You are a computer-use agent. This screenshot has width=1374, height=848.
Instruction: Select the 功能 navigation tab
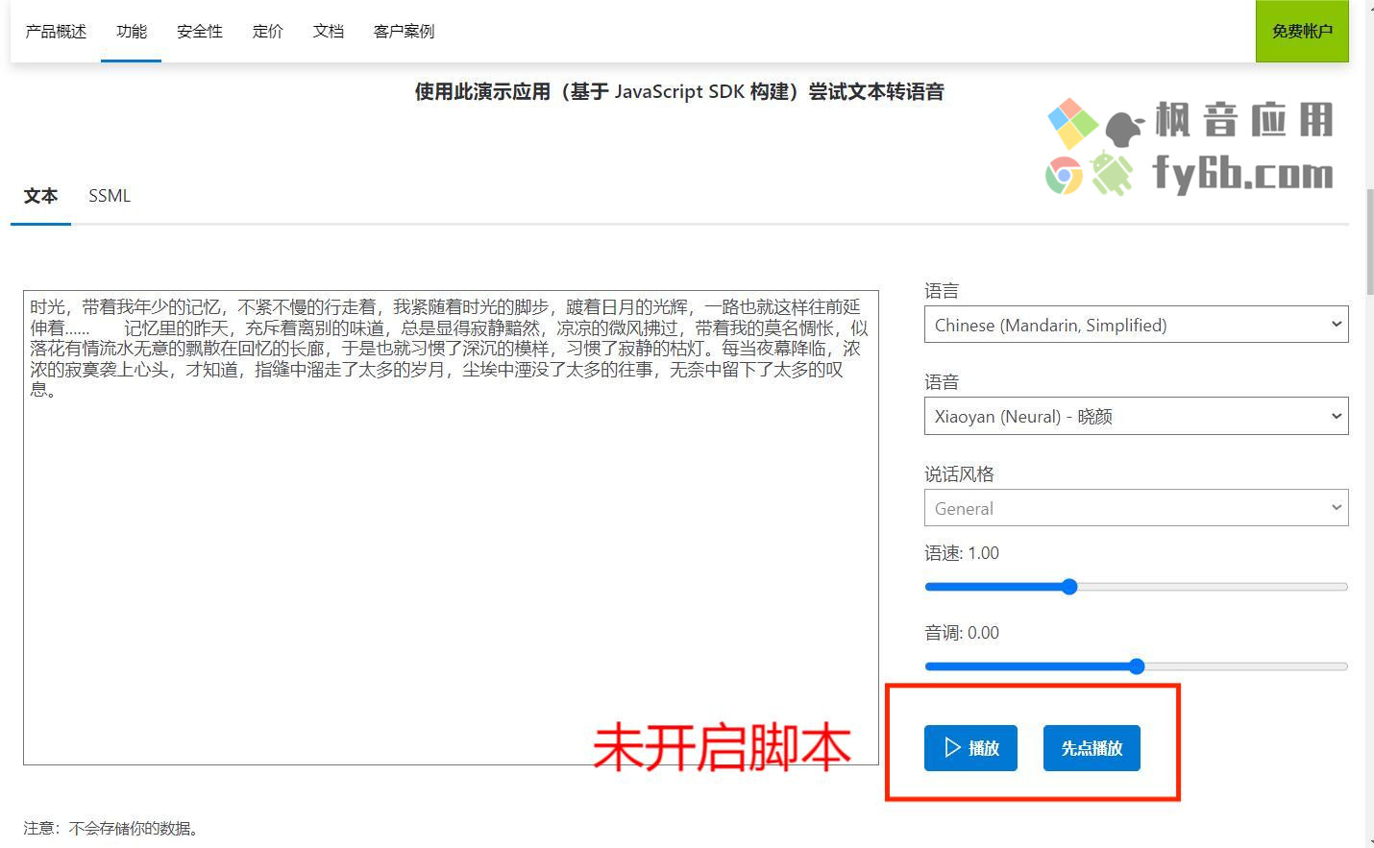tap(132, 32)
